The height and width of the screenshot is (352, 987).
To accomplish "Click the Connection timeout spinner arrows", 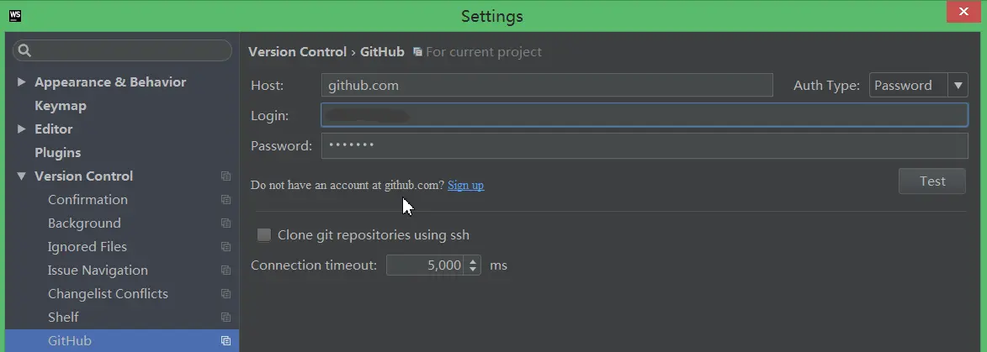I will click(474, 265).
